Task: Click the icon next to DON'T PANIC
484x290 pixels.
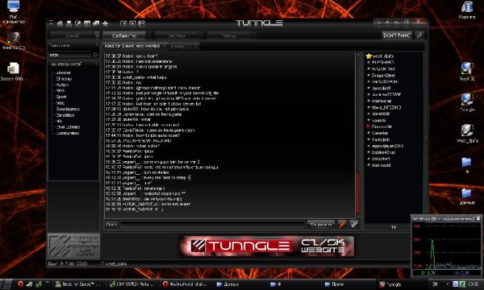Action: [x=419, y=35]
